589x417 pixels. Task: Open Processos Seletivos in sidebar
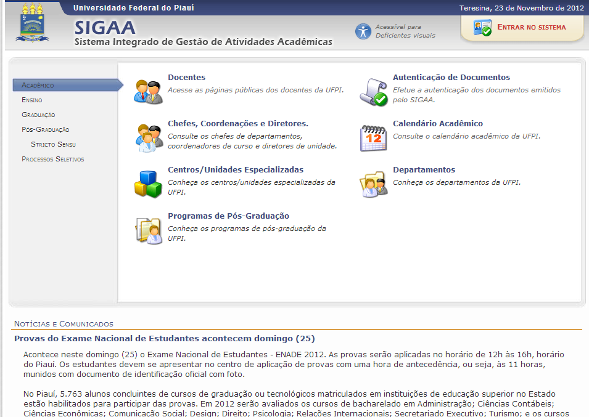pyautogui.click(x=53, y=159)
